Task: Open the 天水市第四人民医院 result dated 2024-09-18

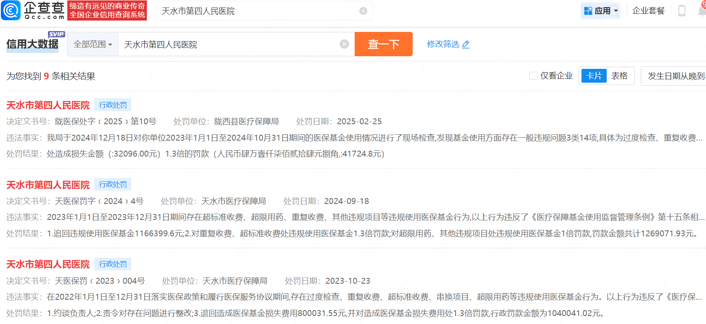Action: pyautogui.click(x=48, y=185)
